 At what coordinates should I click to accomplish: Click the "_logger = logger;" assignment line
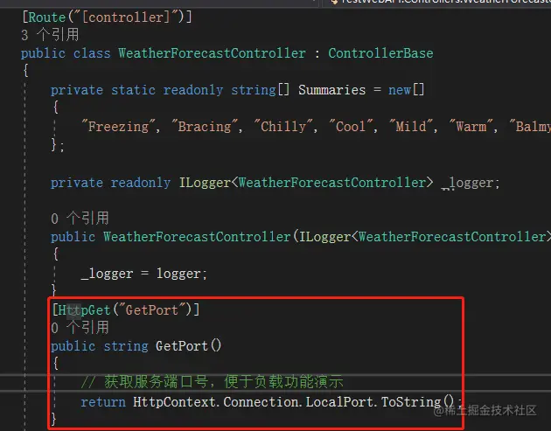tap(144, 274)
